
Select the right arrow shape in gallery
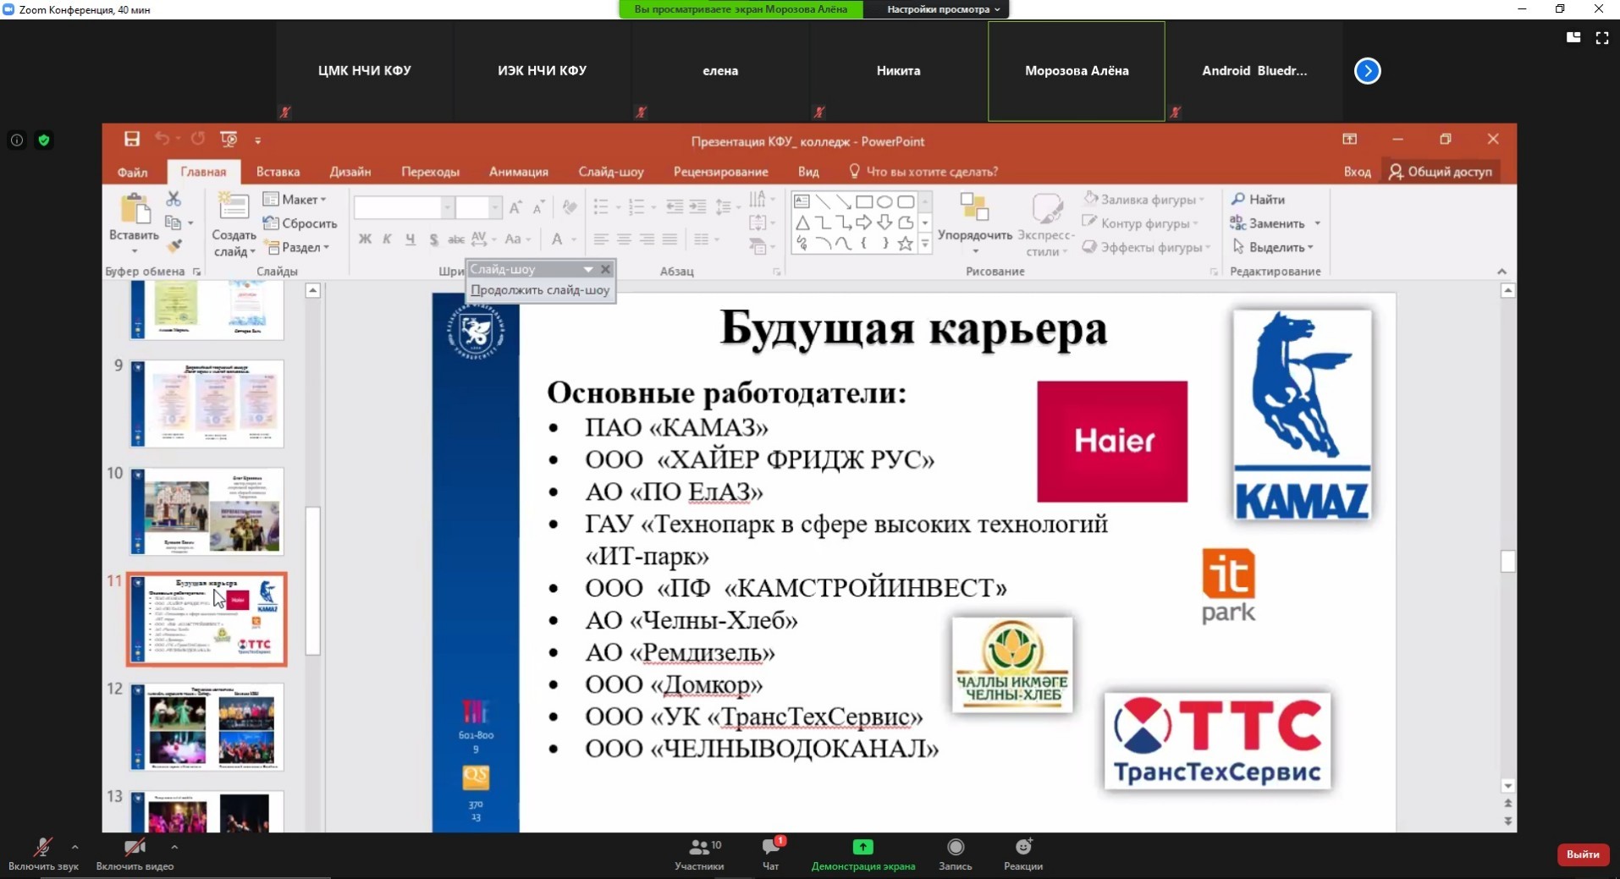[864, 222]
